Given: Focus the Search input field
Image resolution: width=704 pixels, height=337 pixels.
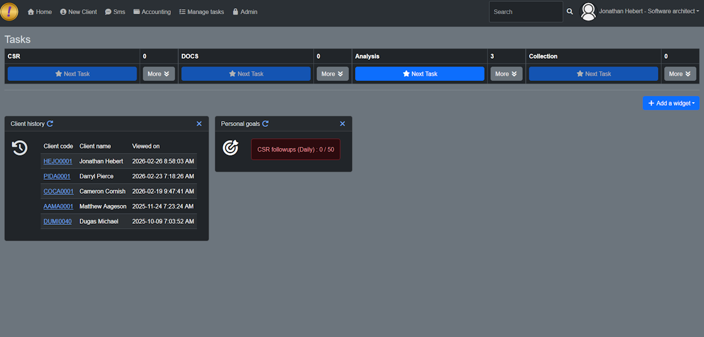Looking at the screenshot, I should click(x=526, y=12).
